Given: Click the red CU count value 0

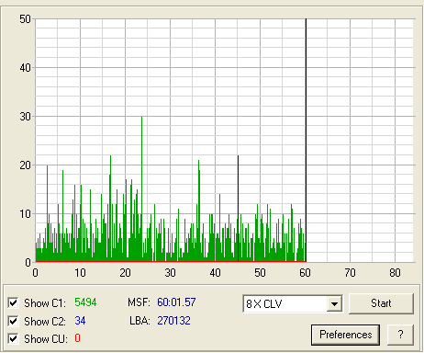Looking at the screenshot, I should pos(77,338).
